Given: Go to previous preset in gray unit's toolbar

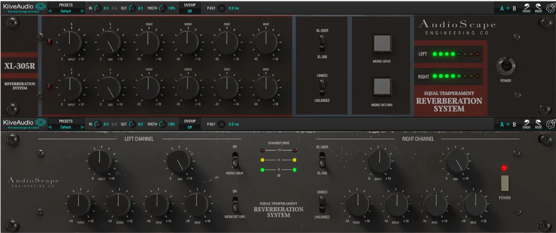Looking at the screenshot, I should click(50, 127).
